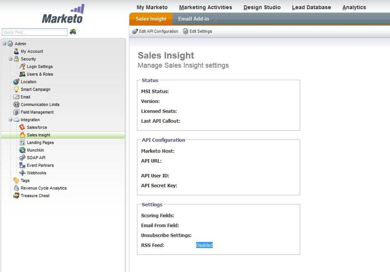Click the Location globe icon

[x=16, y=82]
